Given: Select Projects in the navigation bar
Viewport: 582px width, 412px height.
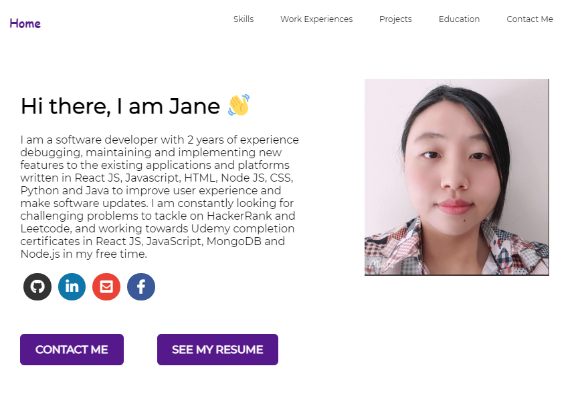Looking at the screenshot, I should [395, 19].
